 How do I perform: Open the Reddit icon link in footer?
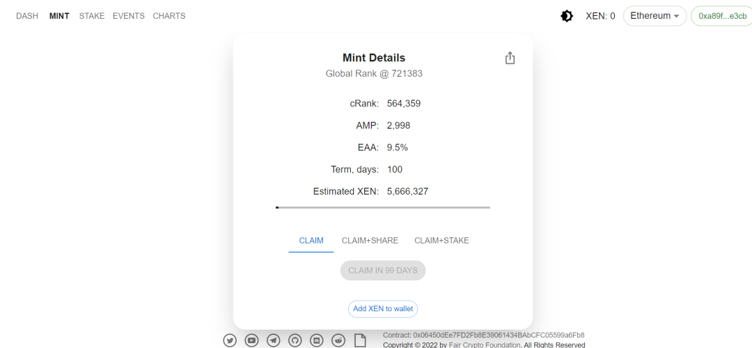[x=339, y=340]
